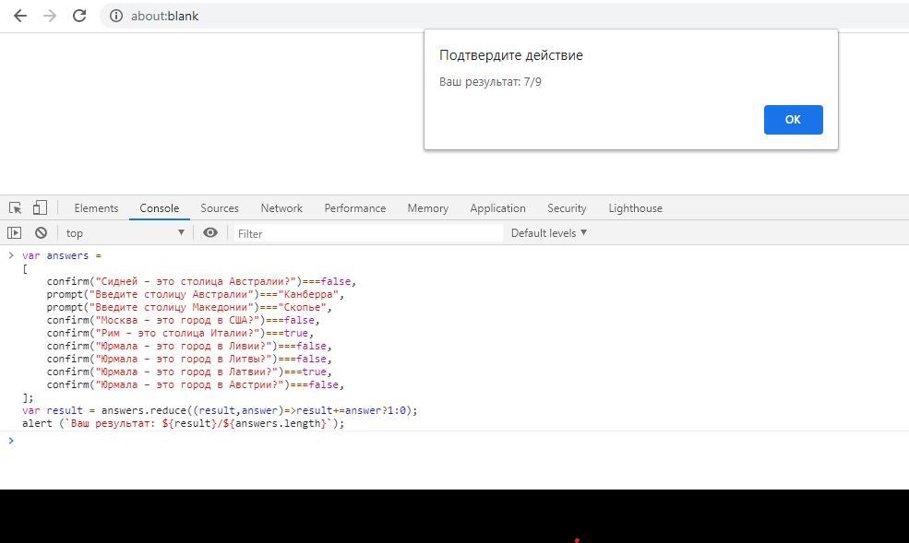This screenshot has width=909, height=543.
Task: Click the live expression eye icon
Action: (x=210, y=233)
